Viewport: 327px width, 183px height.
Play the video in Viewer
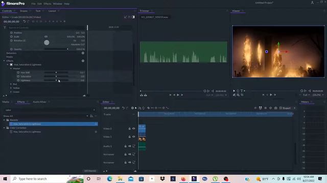[271, 95]
